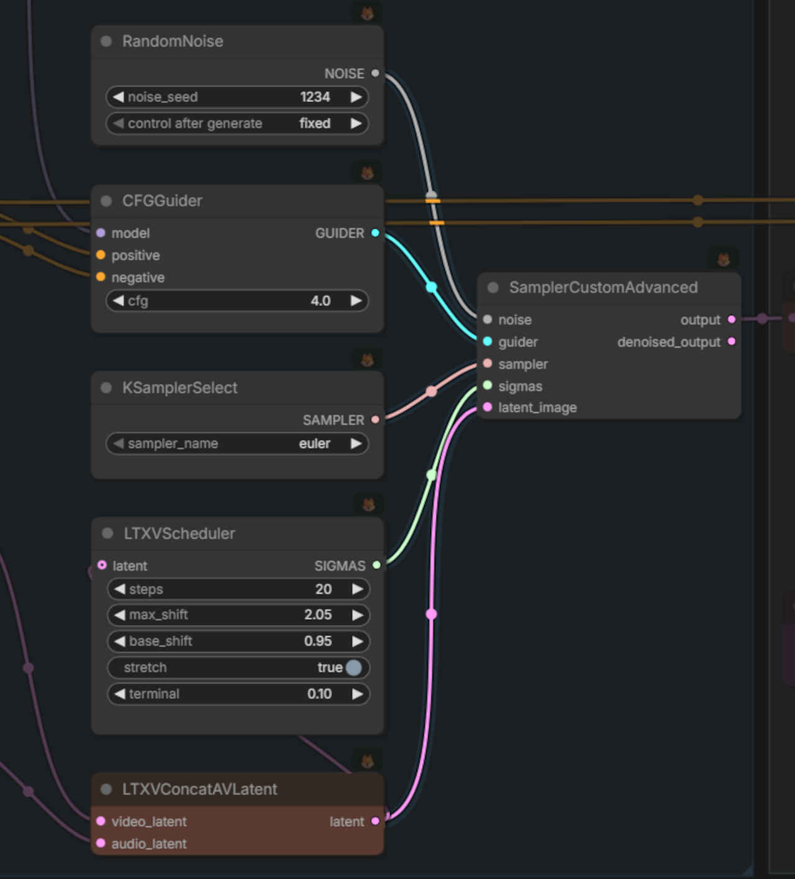
Task: Open the sampler_name dropdown showing euler
Action: pyautogui.click(x=237, y=444)
